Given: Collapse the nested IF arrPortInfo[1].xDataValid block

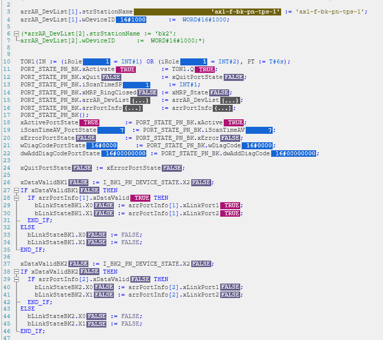Looking at the screenshot, I should [x=23, y=198].
